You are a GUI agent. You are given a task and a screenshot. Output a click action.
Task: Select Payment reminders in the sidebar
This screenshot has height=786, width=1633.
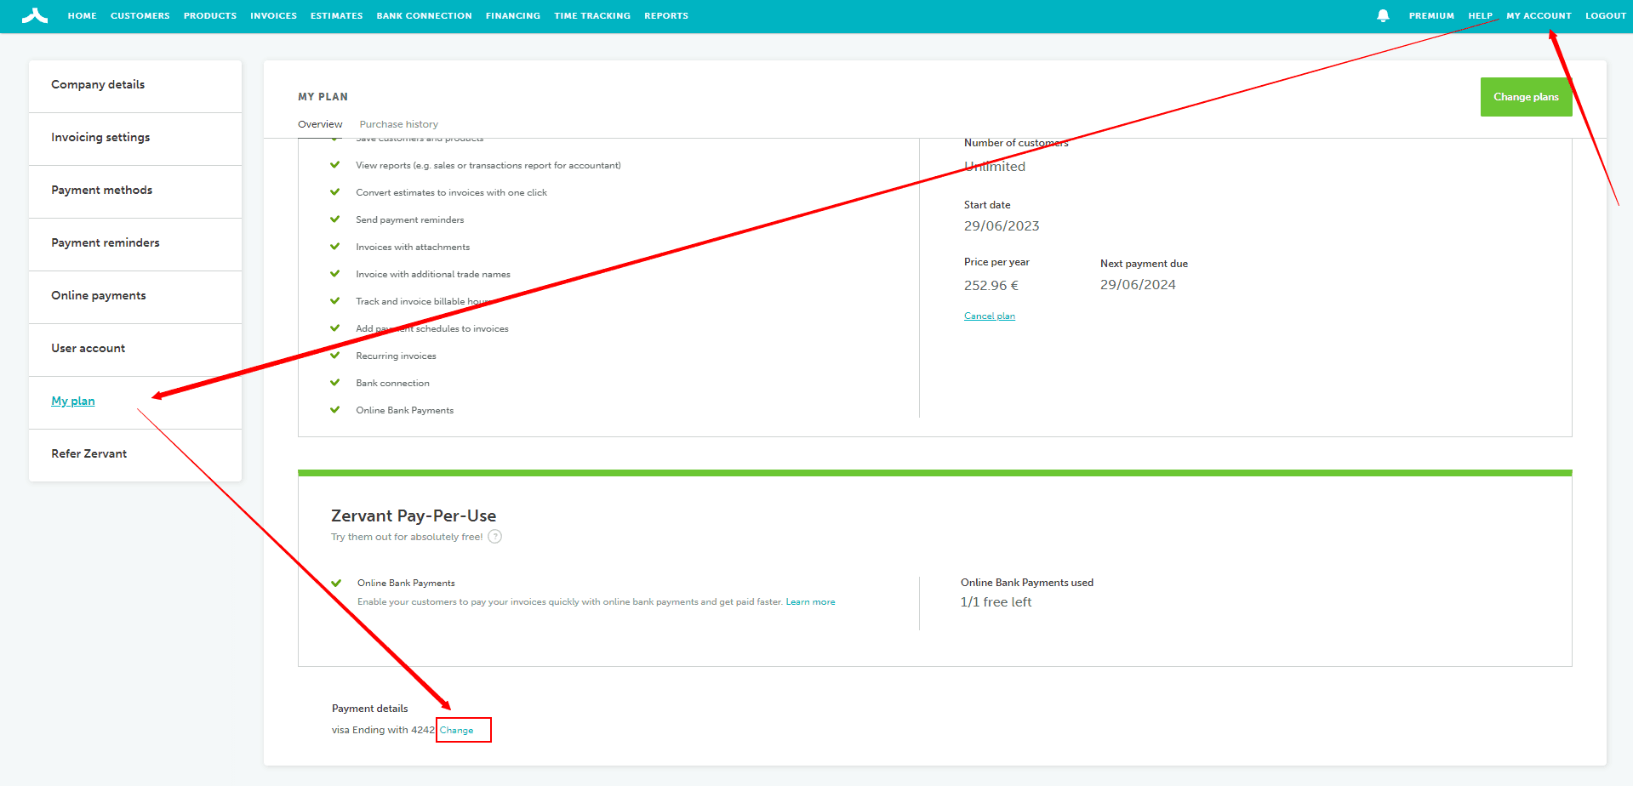click(x=135, y=243)
